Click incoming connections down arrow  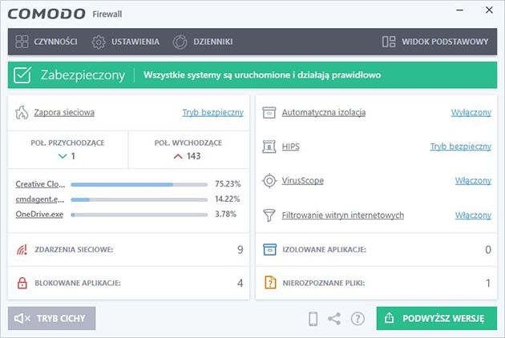tap(63, 156)
